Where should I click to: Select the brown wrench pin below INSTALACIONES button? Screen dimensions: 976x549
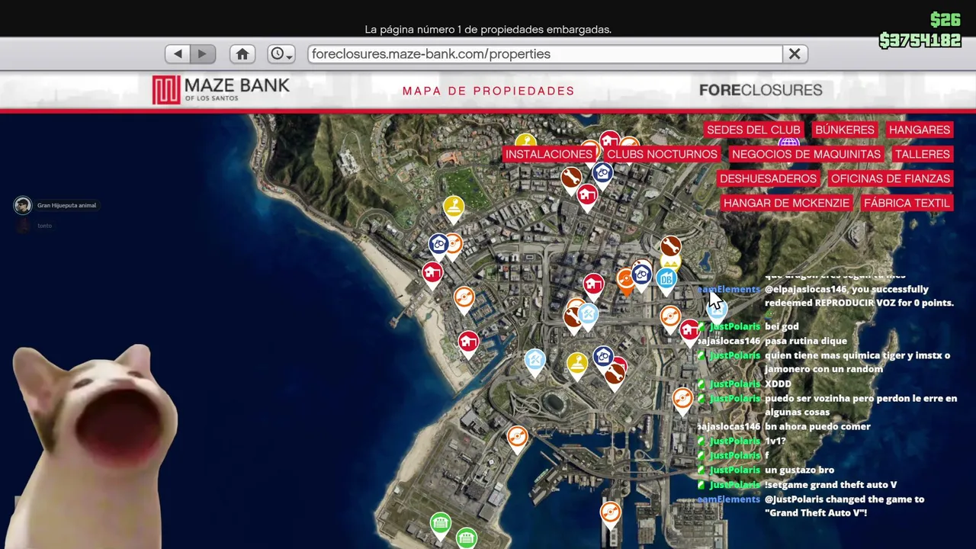570,180
